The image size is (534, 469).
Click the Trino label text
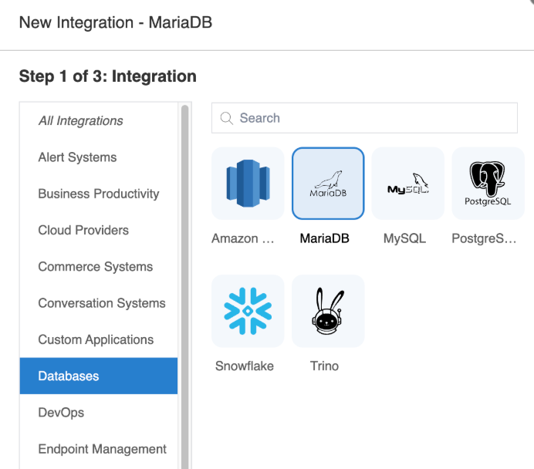point(325,366)
